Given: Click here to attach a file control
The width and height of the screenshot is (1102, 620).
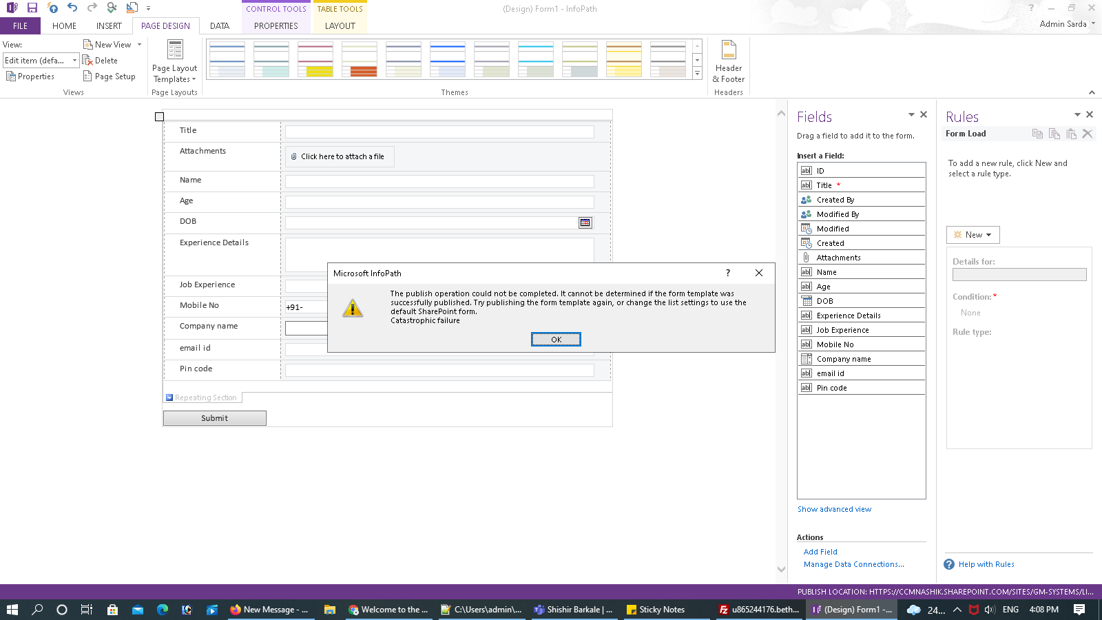Looking at the screenshot, I should click(x=340, y=157).
